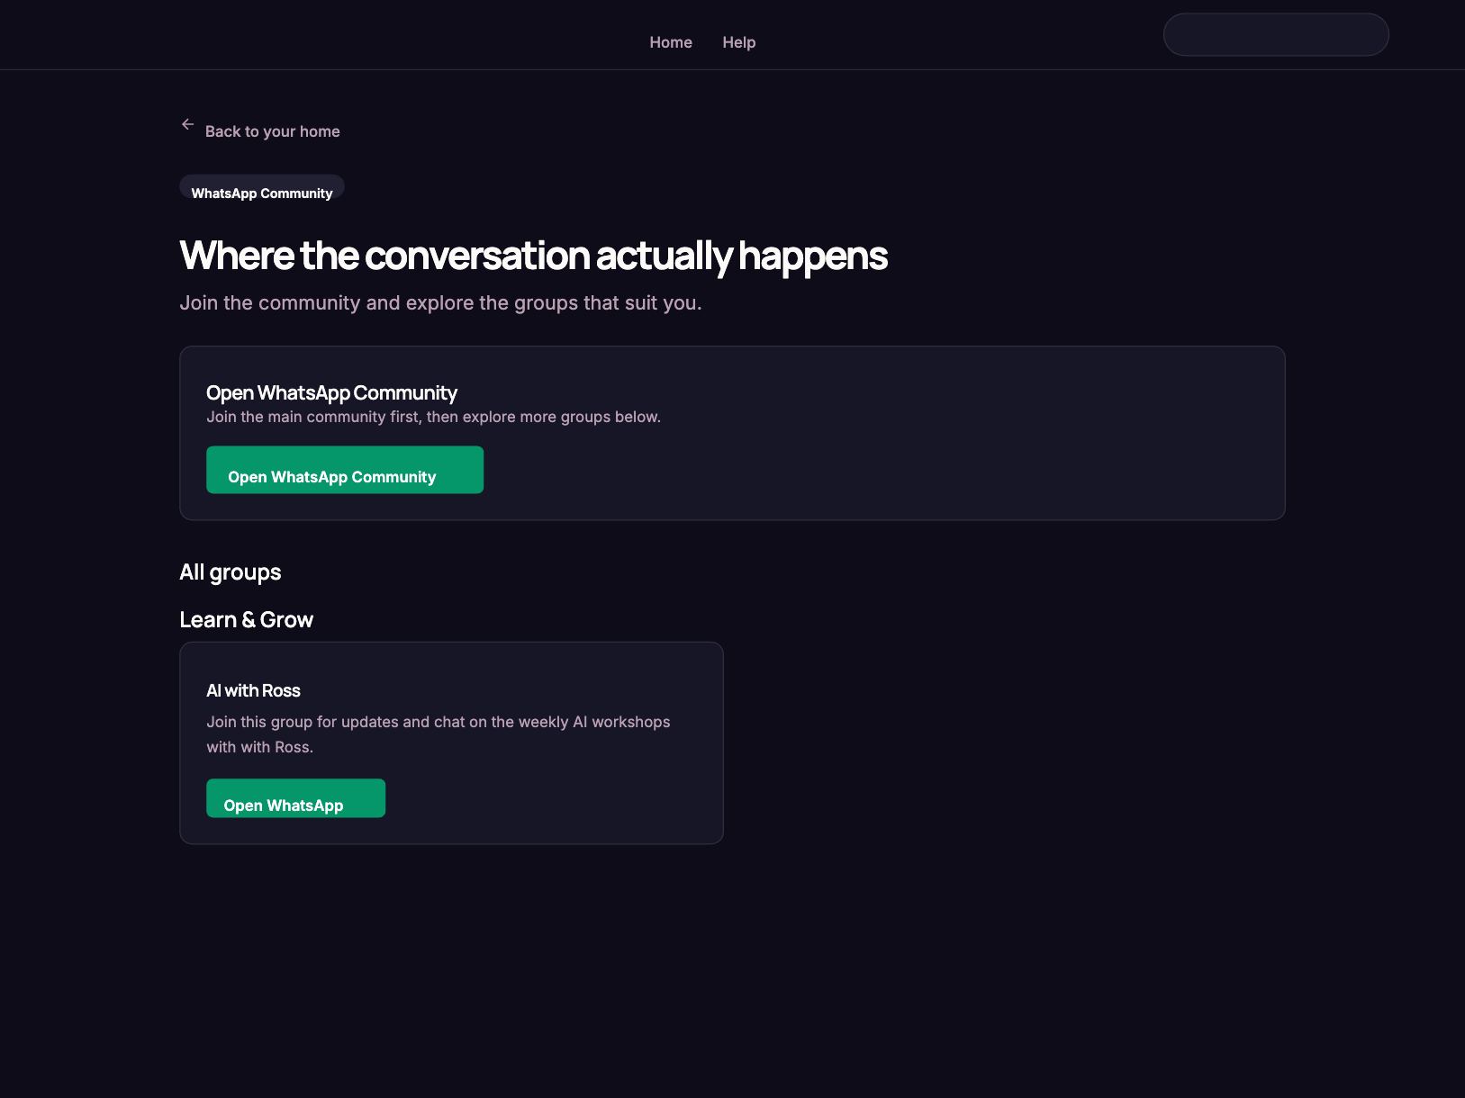This screenshot has width=1465, height=1098.
Task: Open the Help nav item
Action: (738, 42)
